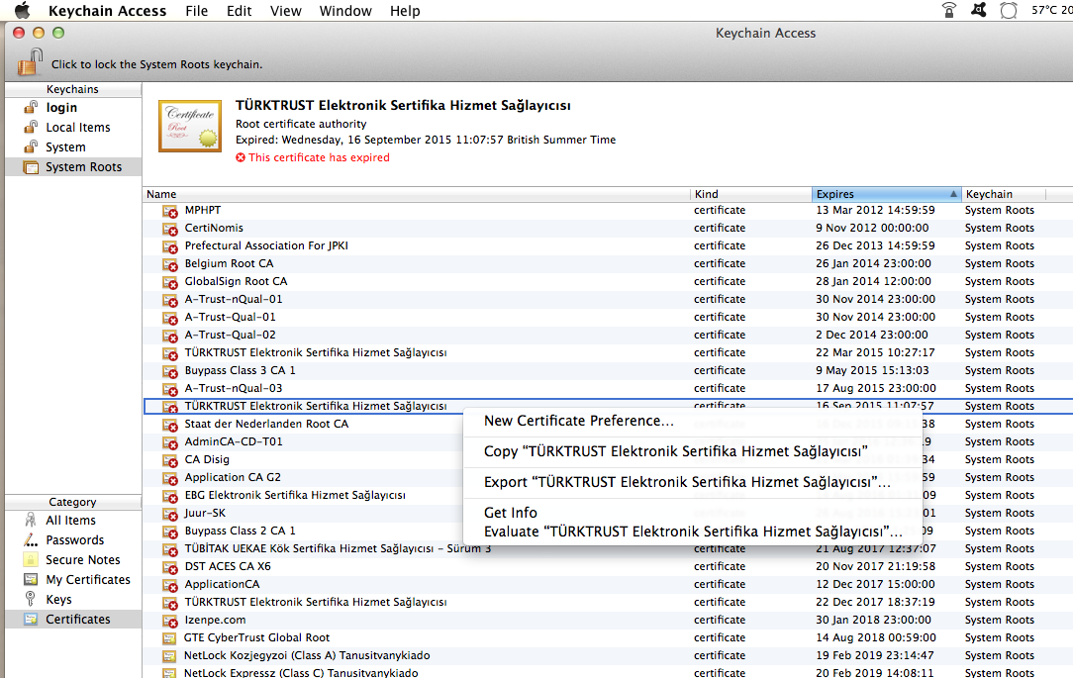Open the Window menu
This screenshot has width=1073, height=678.
(x=345, y=11)
